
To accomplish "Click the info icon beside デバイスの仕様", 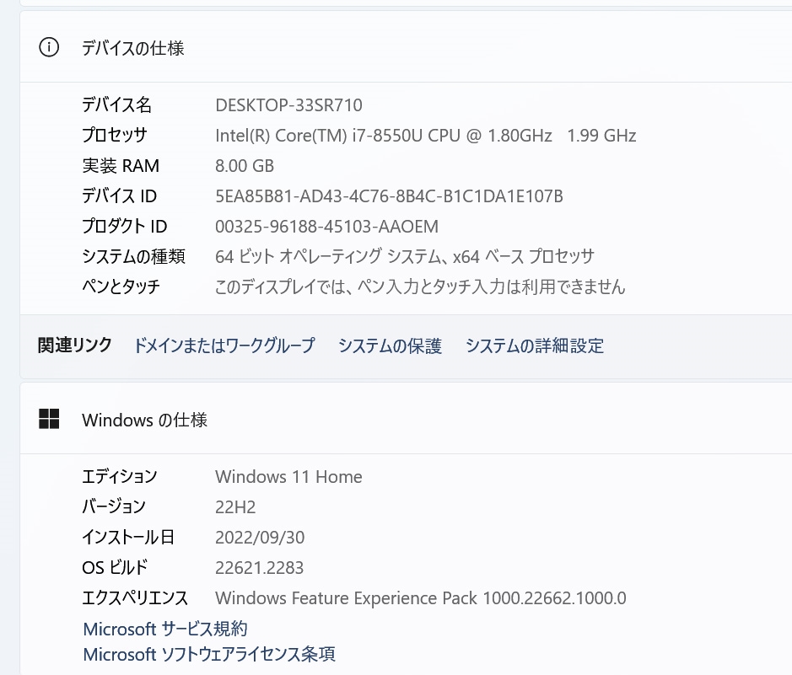I will [49, 48].
